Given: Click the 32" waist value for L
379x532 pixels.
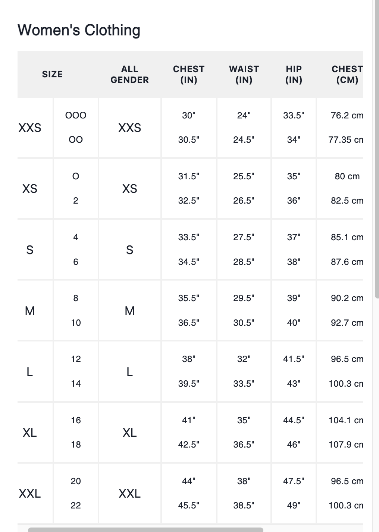Looking at the screenshot, I should point(244,359).
